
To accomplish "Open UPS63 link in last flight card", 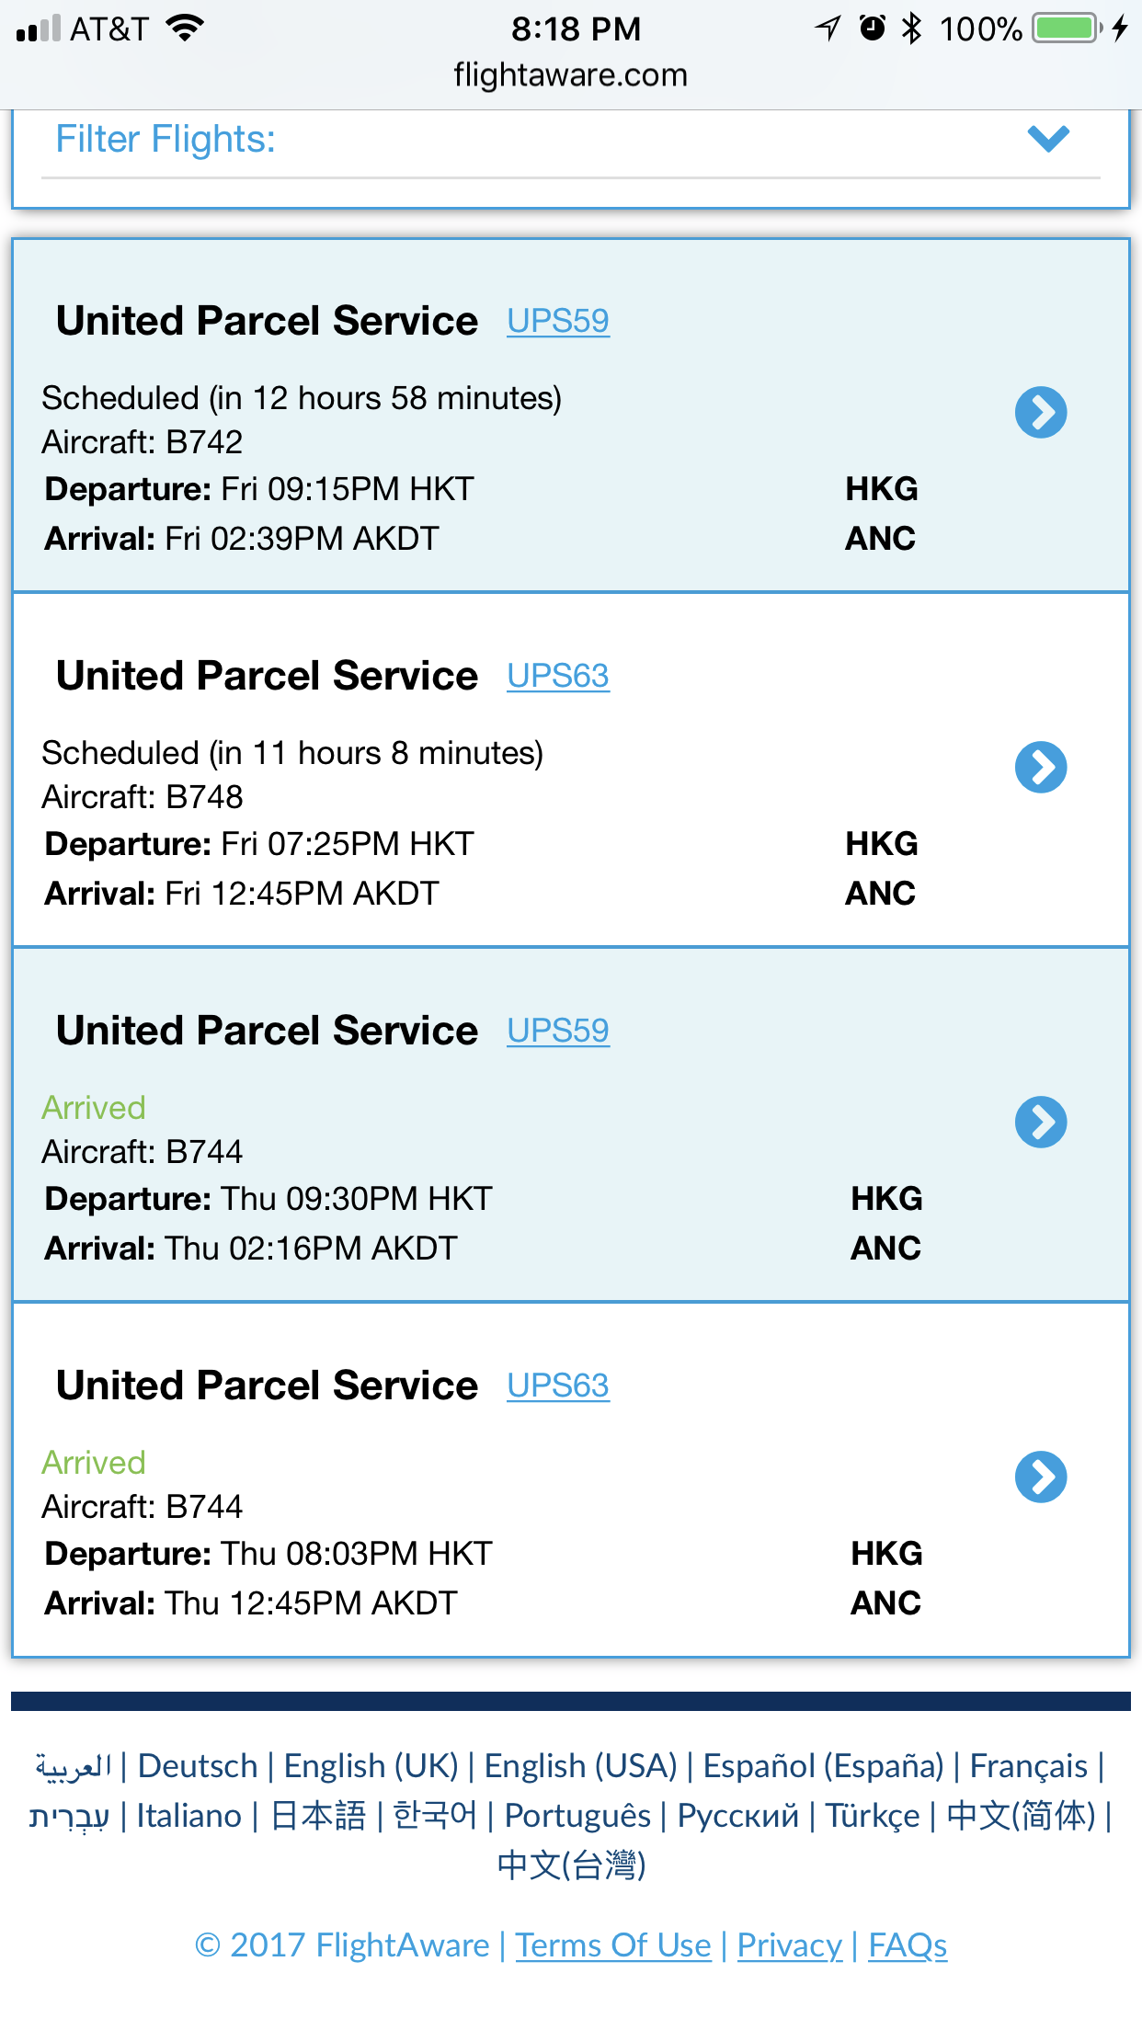I will pyautogui.click(x=558, y=1386).
